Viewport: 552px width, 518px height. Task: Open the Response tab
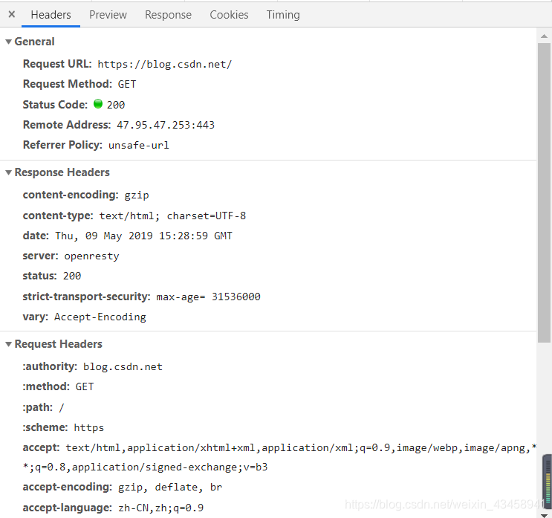(169, 15)
